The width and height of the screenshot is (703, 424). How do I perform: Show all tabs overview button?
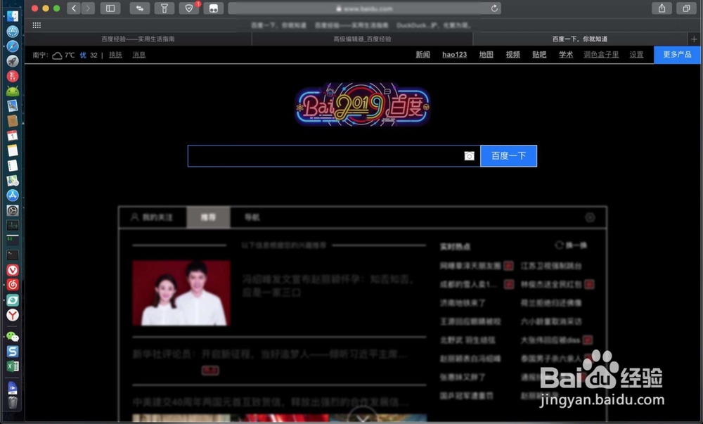686,8
